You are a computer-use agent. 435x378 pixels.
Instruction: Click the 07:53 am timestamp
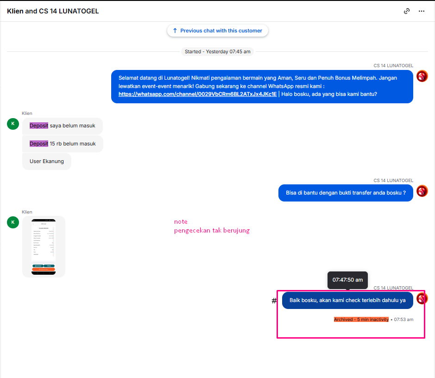coord(403,320)
